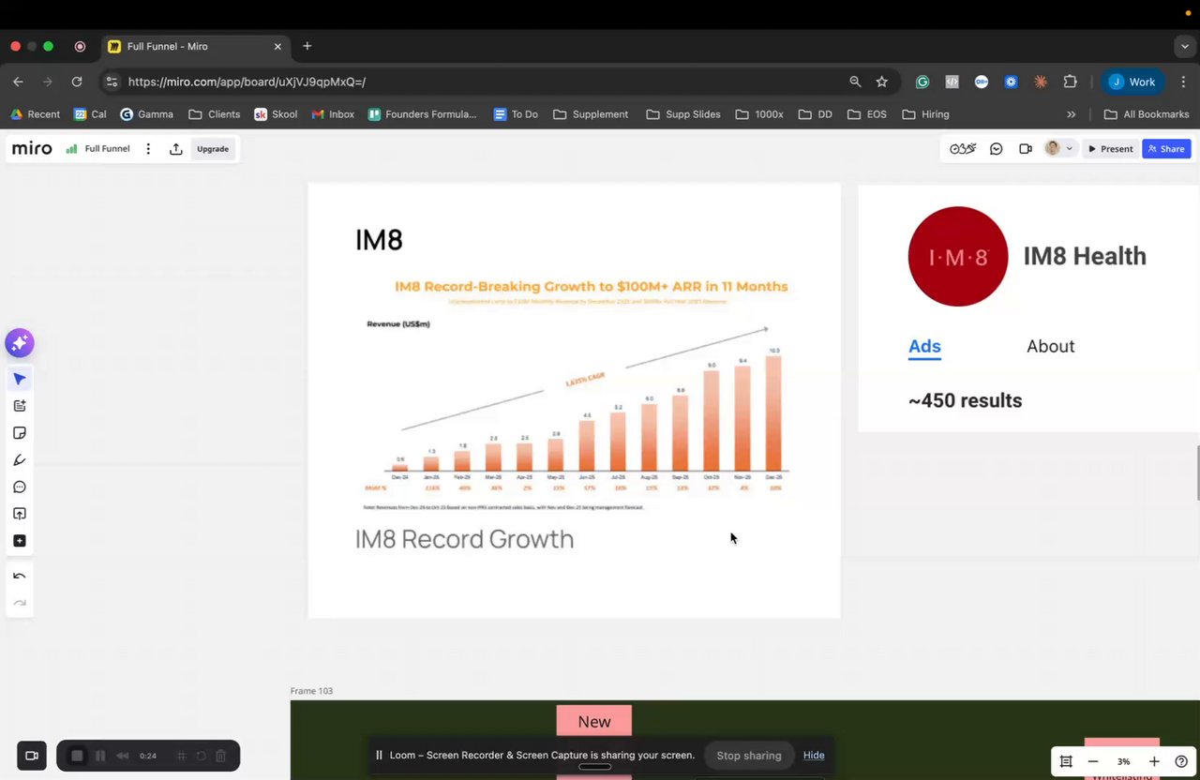Rewind the Loom recording
The image size is (1200, 780).
point(123,756)
